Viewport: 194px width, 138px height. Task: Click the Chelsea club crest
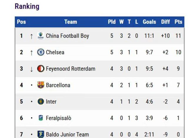click(x=41, y=52)
